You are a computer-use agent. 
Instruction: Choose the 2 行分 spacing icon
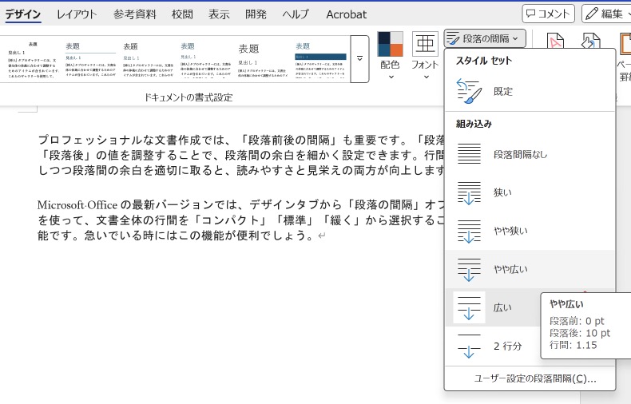(x=469, y=346)
